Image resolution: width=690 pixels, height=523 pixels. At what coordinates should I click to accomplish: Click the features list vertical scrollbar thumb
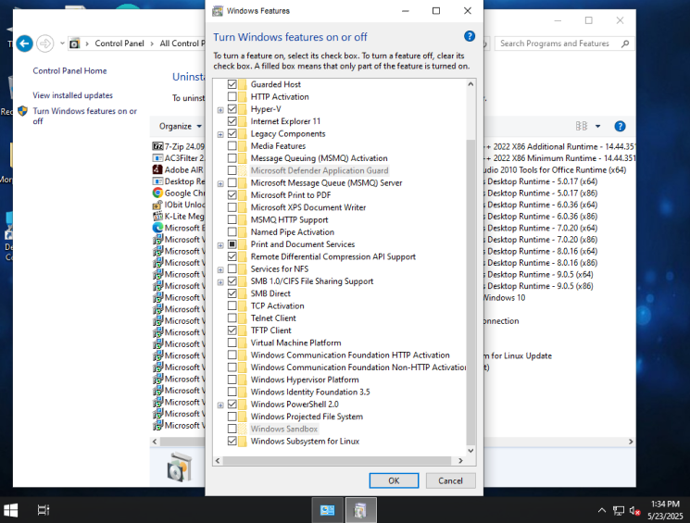470,292
